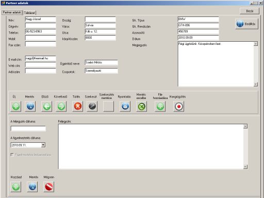This screenshot has height=198, width=264.
Task: Click the Fax szám input field
Action: (x=41, y=44)
